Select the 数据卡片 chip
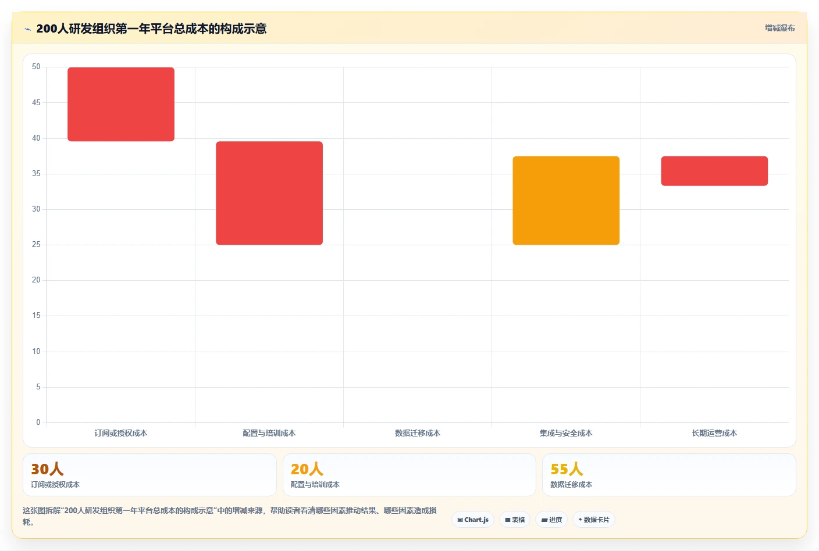This screenshot has height=551, width=819. (x=594, y=520)
